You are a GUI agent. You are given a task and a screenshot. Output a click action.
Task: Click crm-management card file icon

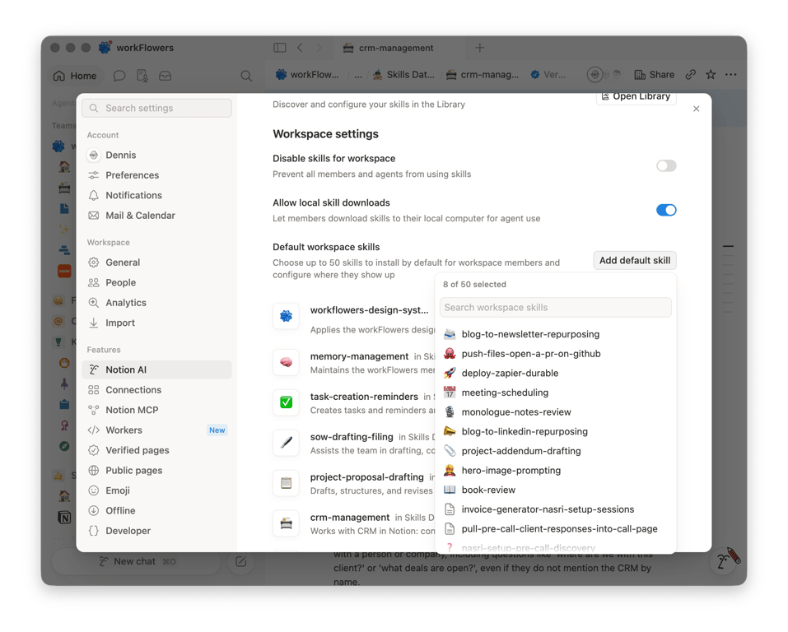(x=286, y=523)
